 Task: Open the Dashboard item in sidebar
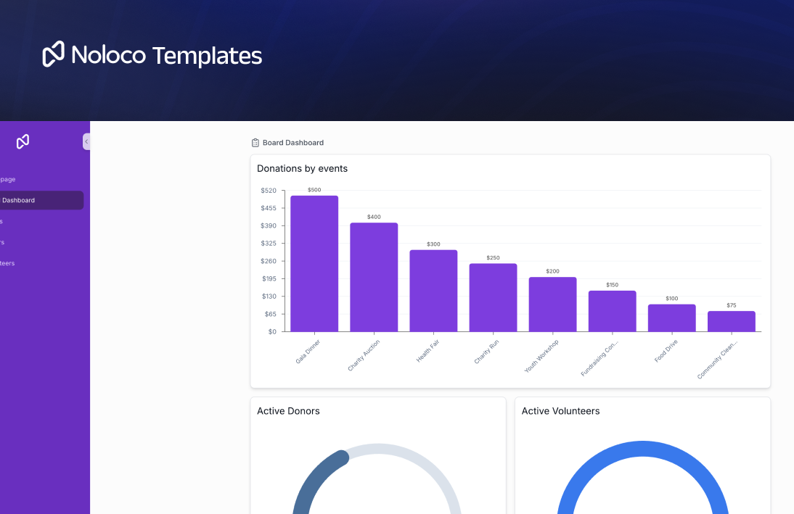[41, 200]
